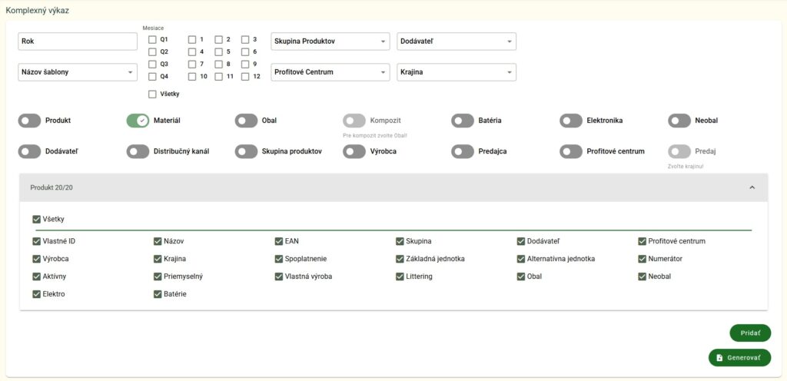
Task: Uncheck the EAN column checkbox
Action: (279, 241)
